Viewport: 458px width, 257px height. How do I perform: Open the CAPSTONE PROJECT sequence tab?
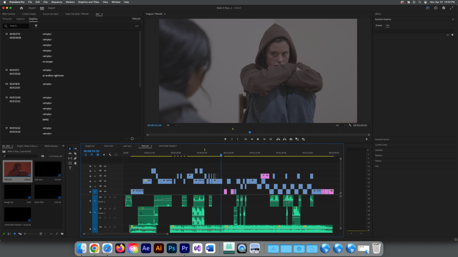[x=168, y=146]
